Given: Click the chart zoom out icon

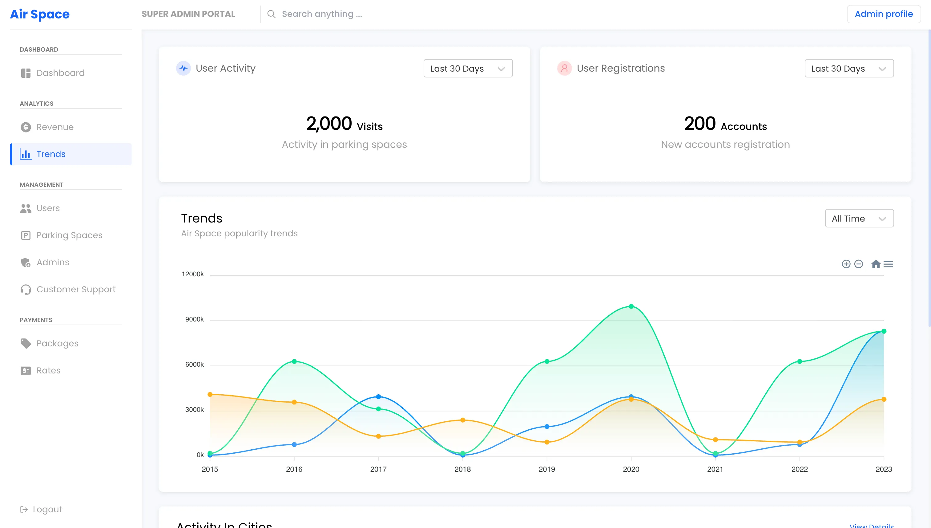Looking at the screenshot, I should click(x=859, y=264).
